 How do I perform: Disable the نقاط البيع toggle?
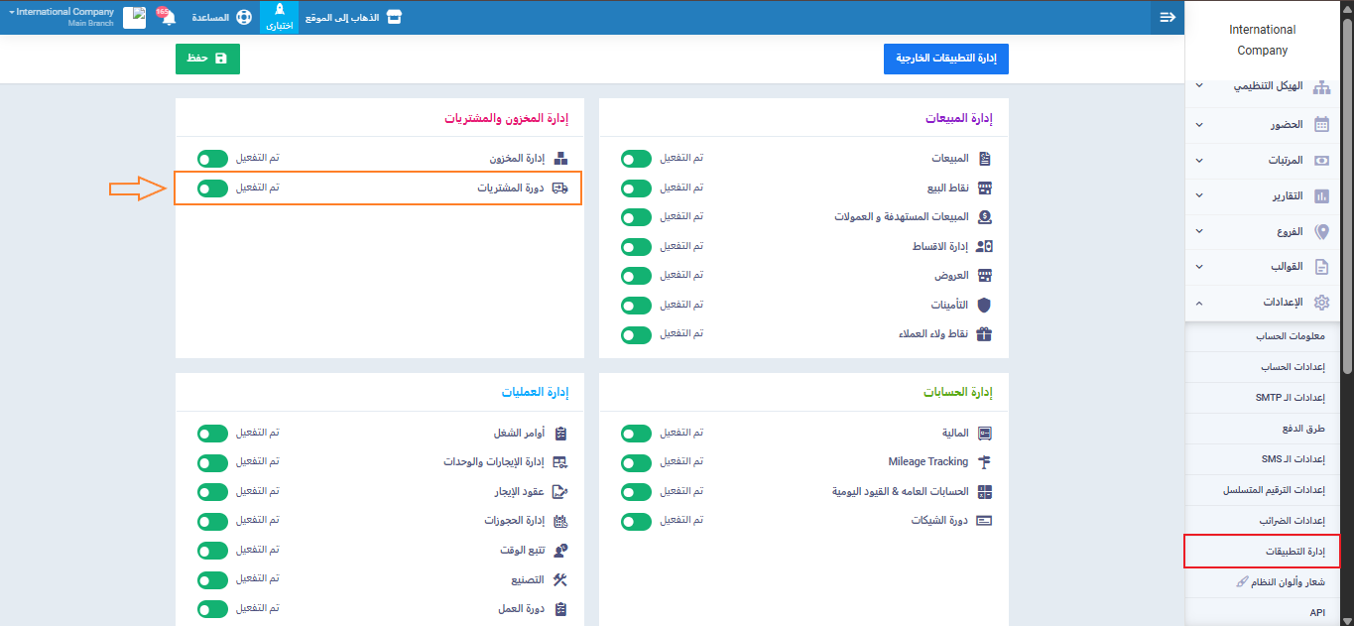[636, 188]
